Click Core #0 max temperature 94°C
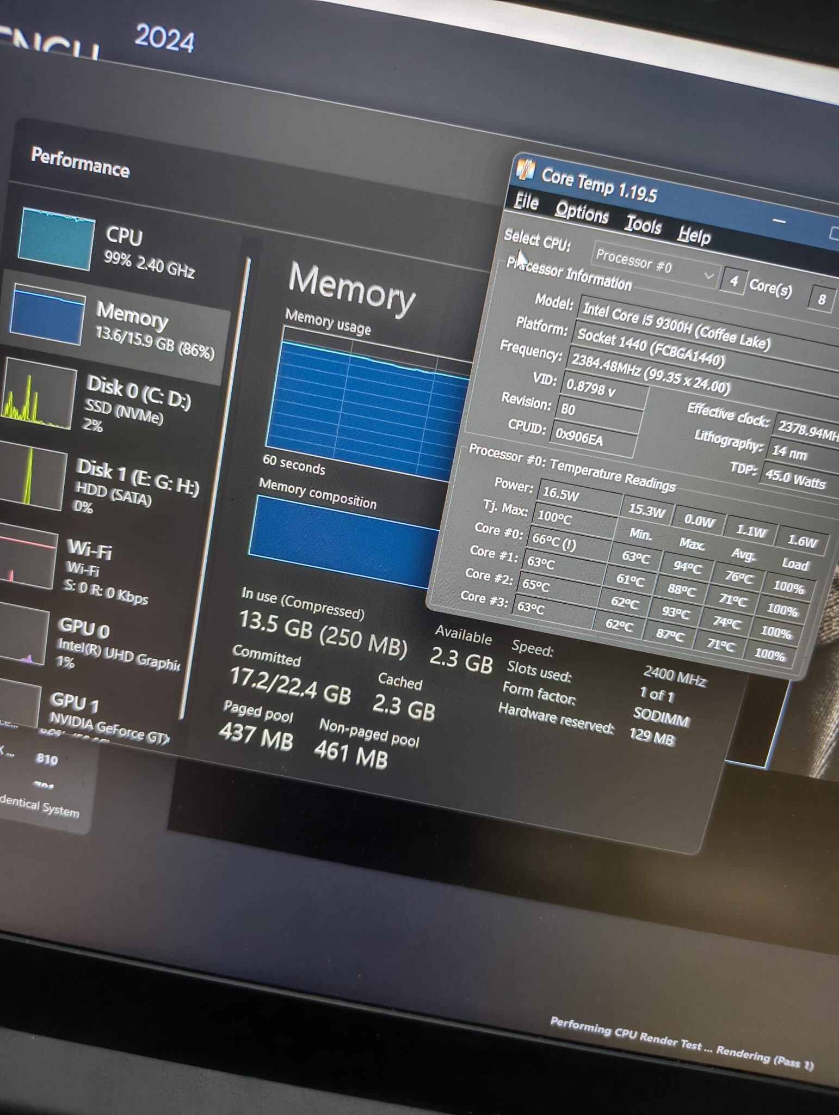This screenshot has height=1115, width=839. point(687,567)
